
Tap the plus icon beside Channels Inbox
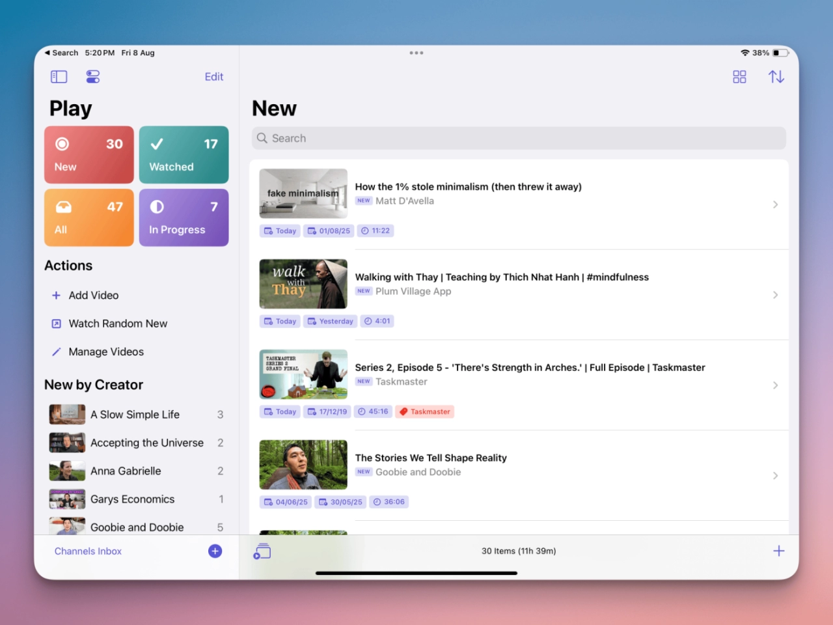tap(215, 551)
